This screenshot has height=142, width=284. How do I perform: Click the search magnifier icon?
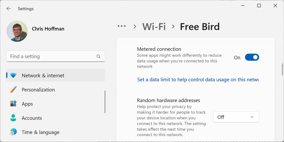pyautogui.click(x=98, y=56)
